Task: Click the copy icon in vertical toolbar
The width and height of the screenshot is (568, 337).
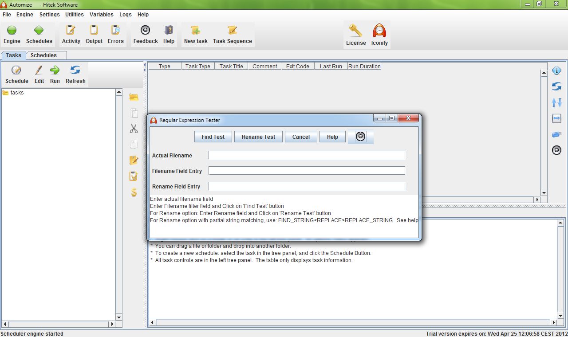Action: pyautogui.click(x=134, y=113)
